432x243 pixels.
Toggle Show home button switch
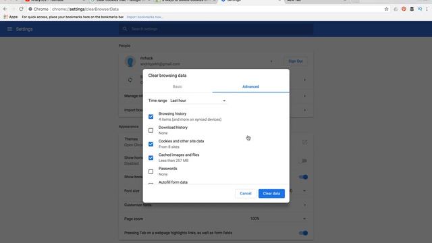(303, 161)
